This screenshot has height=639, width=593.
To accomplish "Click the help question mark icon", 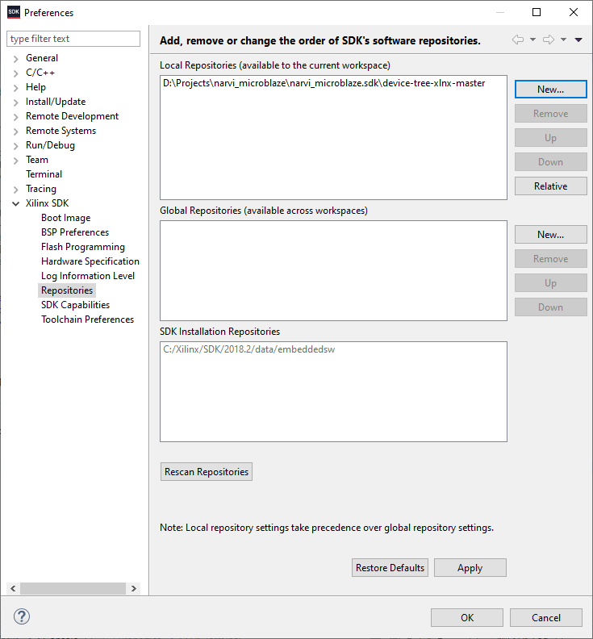I will tap(22, 617).
